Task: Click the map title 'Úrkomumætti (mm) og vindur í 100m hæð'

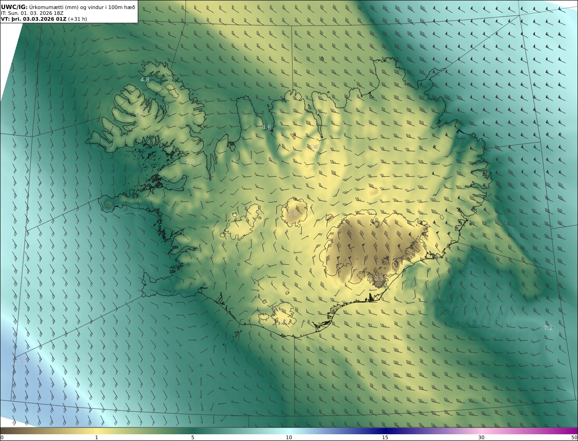Action: [82, 7]
